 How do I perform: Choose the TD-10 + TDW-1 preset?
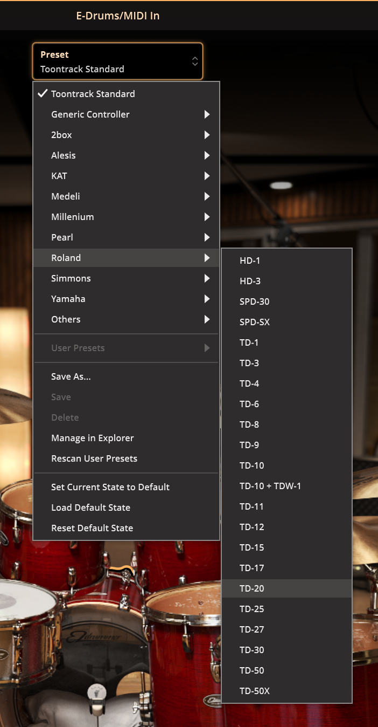[270, 486]
